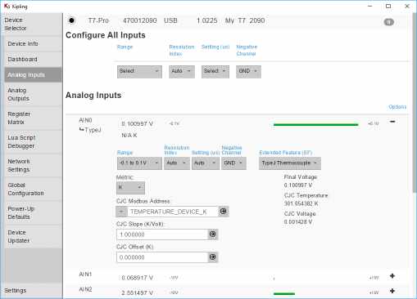Click the apply arrow next to CJC Slope field
Viewport: 417px width, 299px height.
[x=212, y=234]
